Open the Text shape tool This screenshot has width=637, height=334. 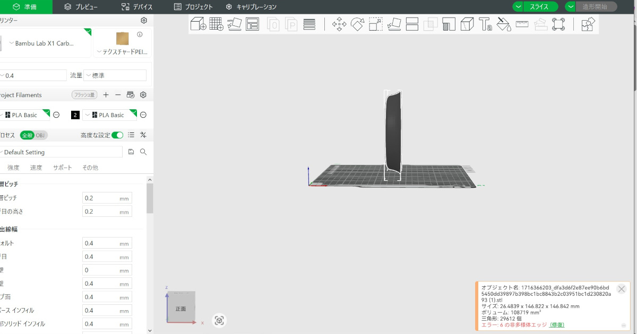485,24
